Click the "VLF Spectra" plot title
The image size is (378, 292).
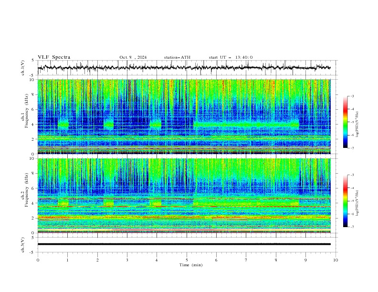(x=54, y=57)
